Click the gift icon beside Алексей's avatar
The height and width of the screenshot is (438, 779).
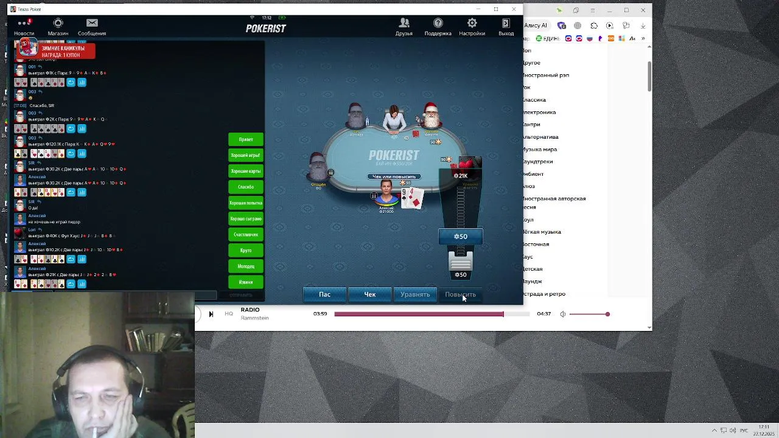tap(374, 195)
